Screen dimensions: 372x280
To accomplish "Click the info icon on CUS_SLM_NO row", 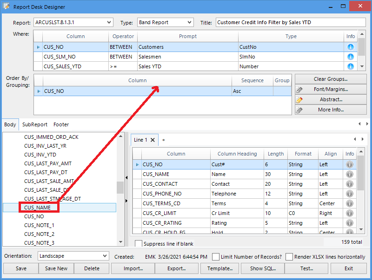I will click(x=351, y=57).
